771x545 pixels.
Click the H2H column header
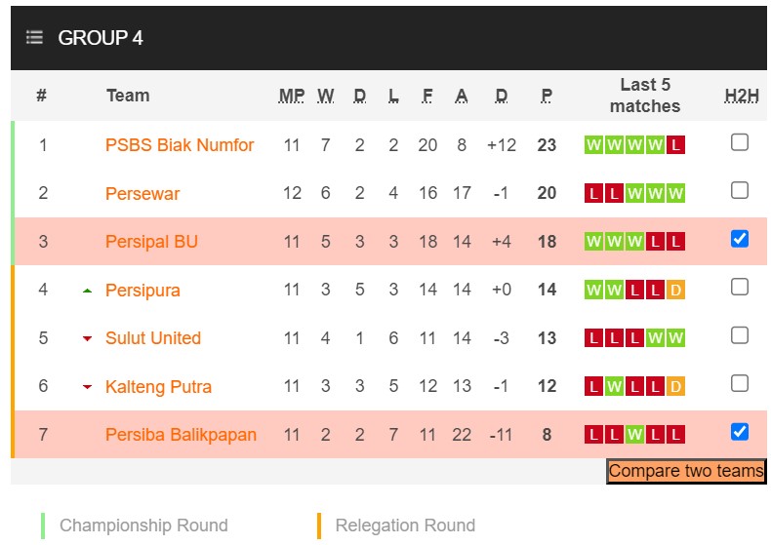[742, 96]
